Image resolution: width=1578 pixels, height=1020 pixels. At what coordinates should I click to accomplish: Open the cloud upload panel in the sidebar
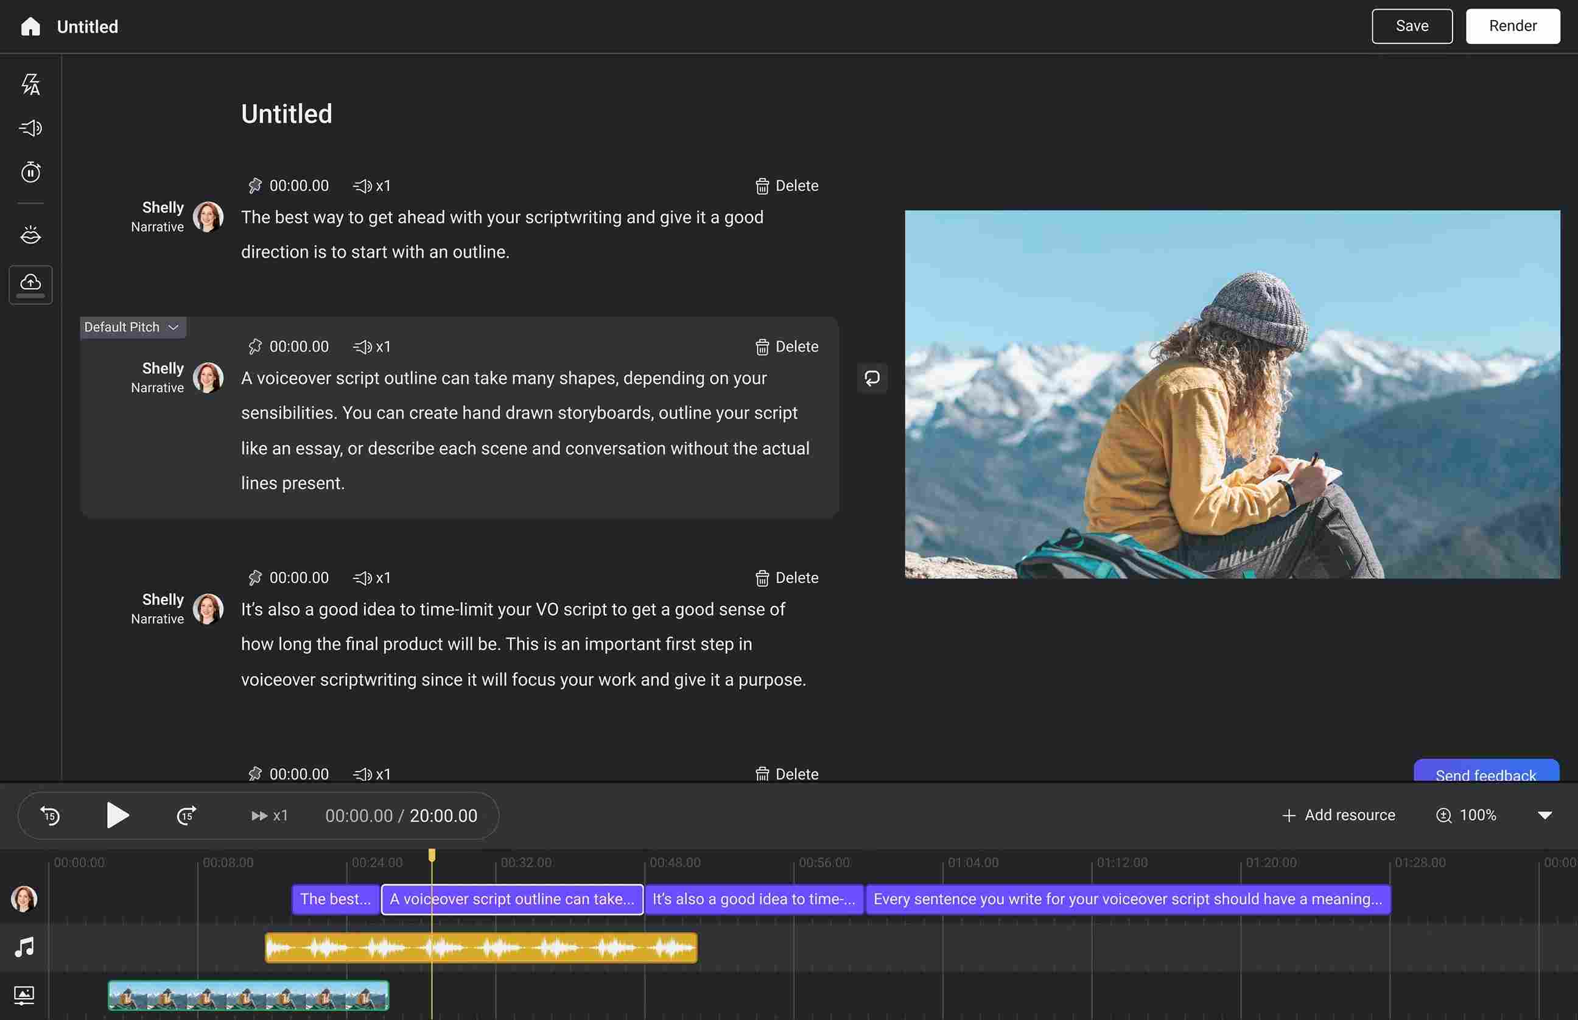[30, 284]
